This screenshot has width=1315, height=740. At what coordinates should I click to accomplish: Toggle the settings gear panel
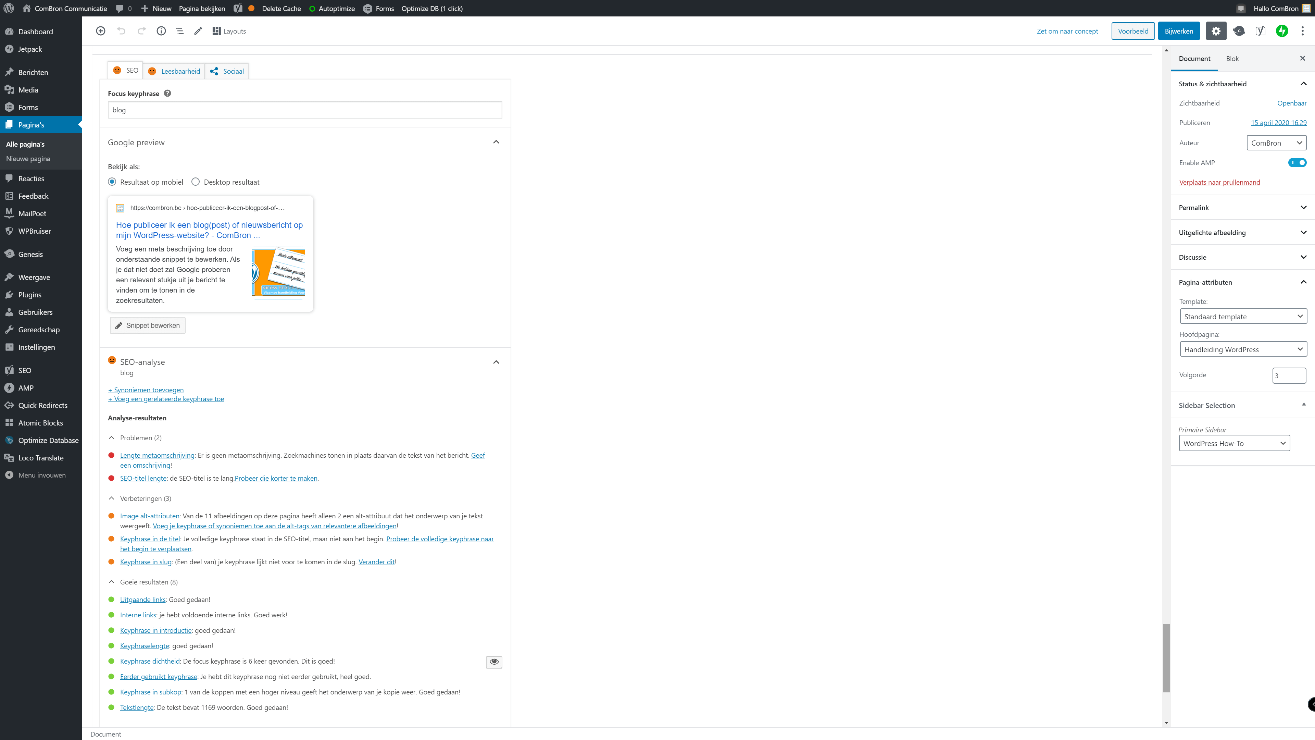click(1216, 31)
